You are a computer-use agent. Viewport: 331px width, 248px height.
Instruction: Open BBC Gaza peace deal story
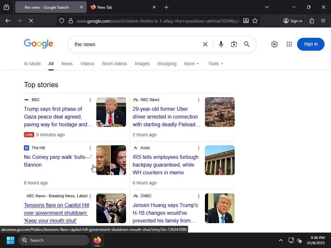click(x=58, y=117)
